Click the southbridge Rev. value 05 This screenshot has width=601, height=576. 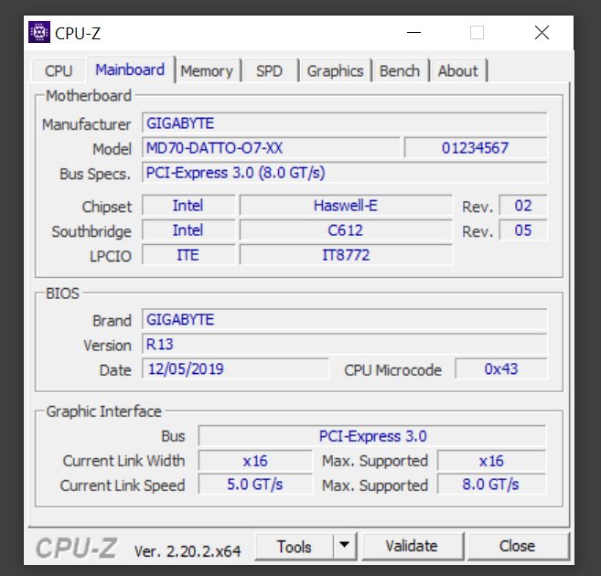click(x=523, y=230)
